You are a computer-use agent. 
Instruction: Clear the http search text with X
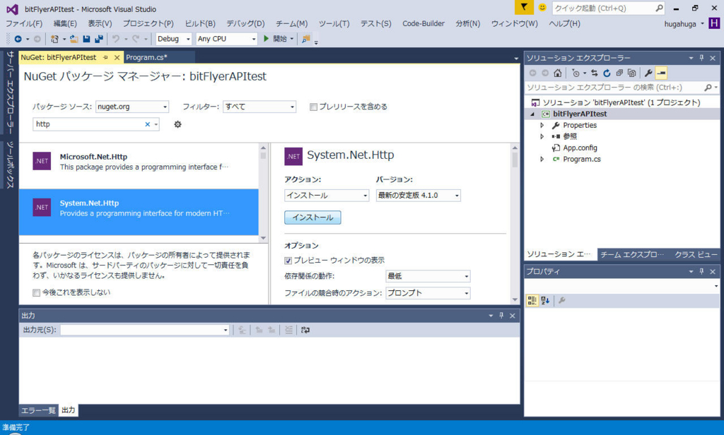tap(147, 124)
